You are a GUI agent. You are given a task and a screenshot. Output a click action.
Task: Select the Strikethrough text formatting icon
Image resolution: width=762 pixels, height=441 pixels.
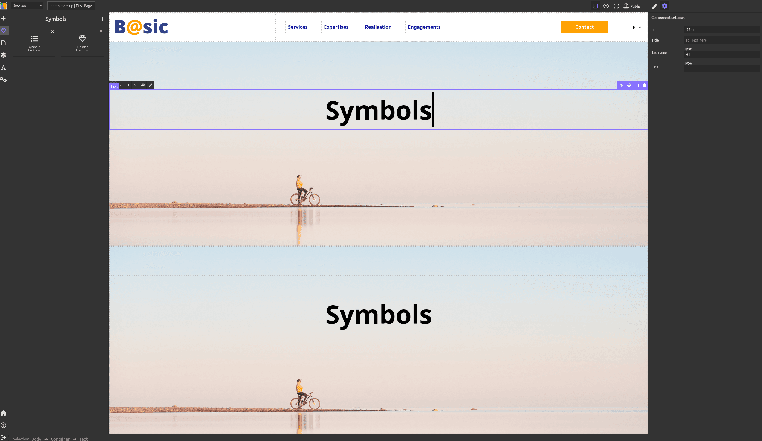coord(135,85)
